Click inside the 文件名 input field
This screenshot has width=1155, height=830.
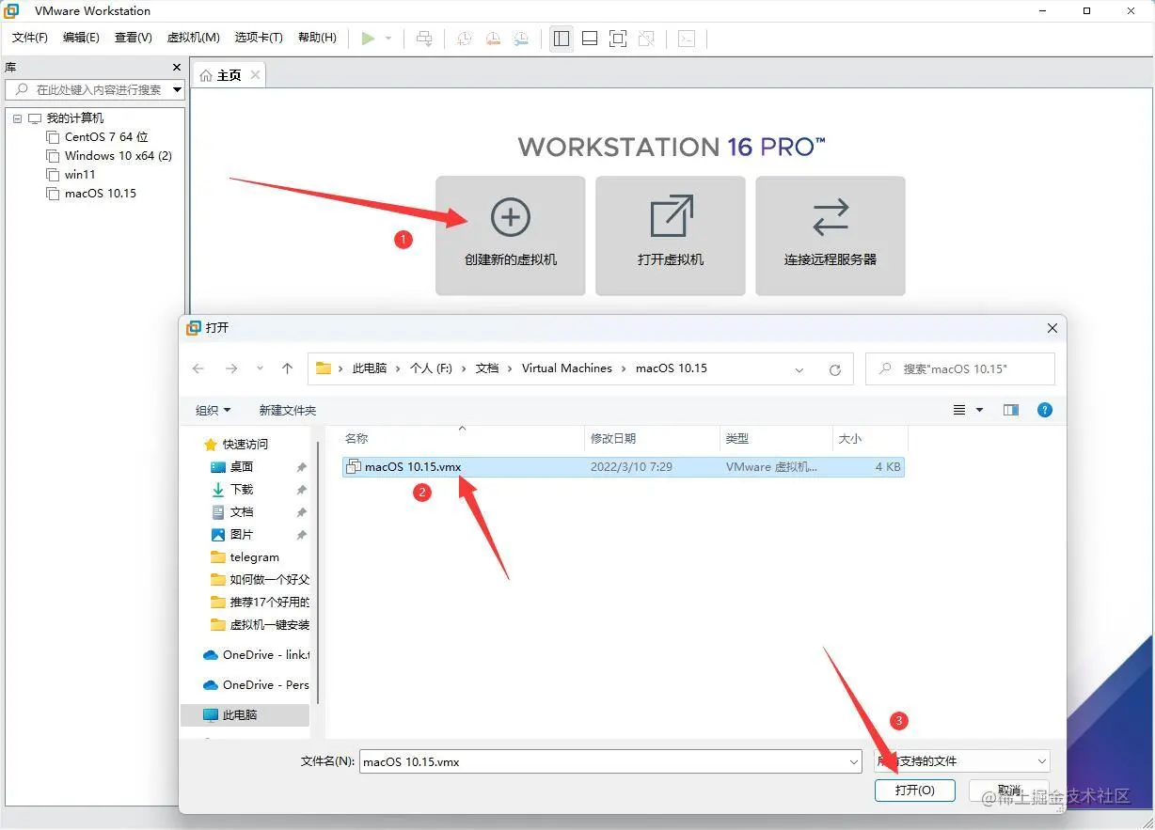(x=602, y=761)
